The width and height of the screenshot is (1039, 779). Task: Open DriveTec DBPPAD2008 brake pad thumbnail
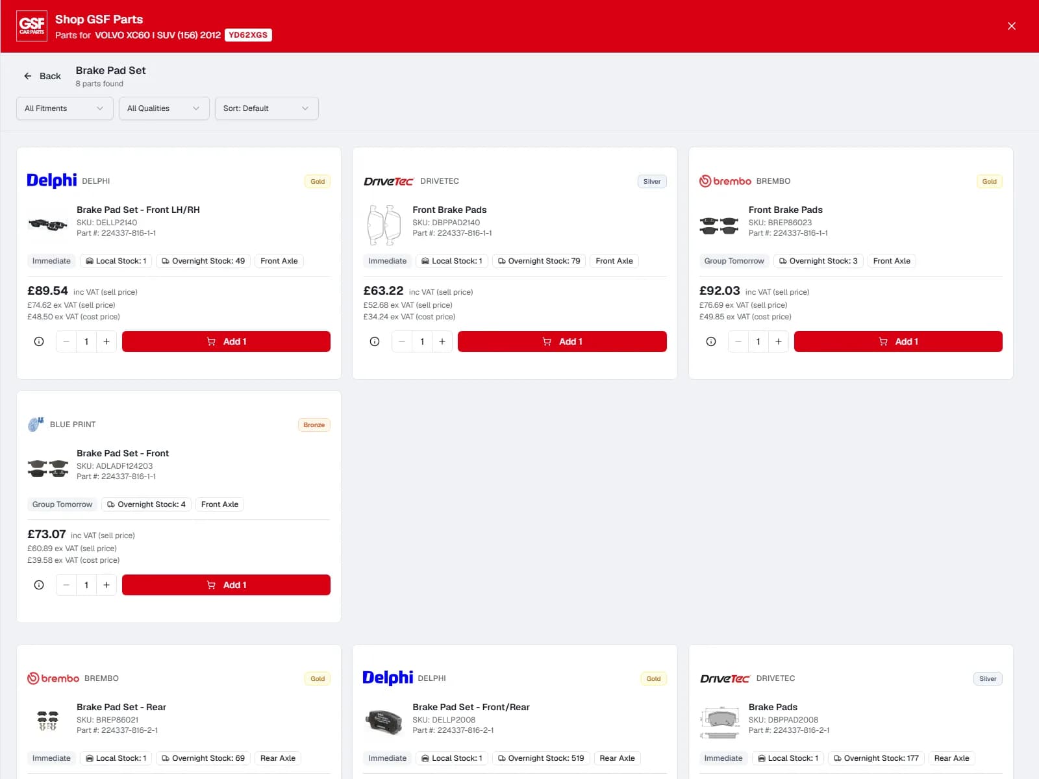pos(720,723)
